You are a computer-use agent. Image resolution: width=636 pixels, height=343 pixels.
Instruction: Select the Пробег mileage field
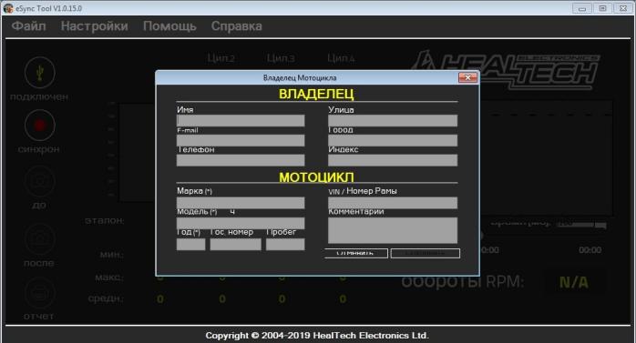pyautogui.click(x=285, y=244)
